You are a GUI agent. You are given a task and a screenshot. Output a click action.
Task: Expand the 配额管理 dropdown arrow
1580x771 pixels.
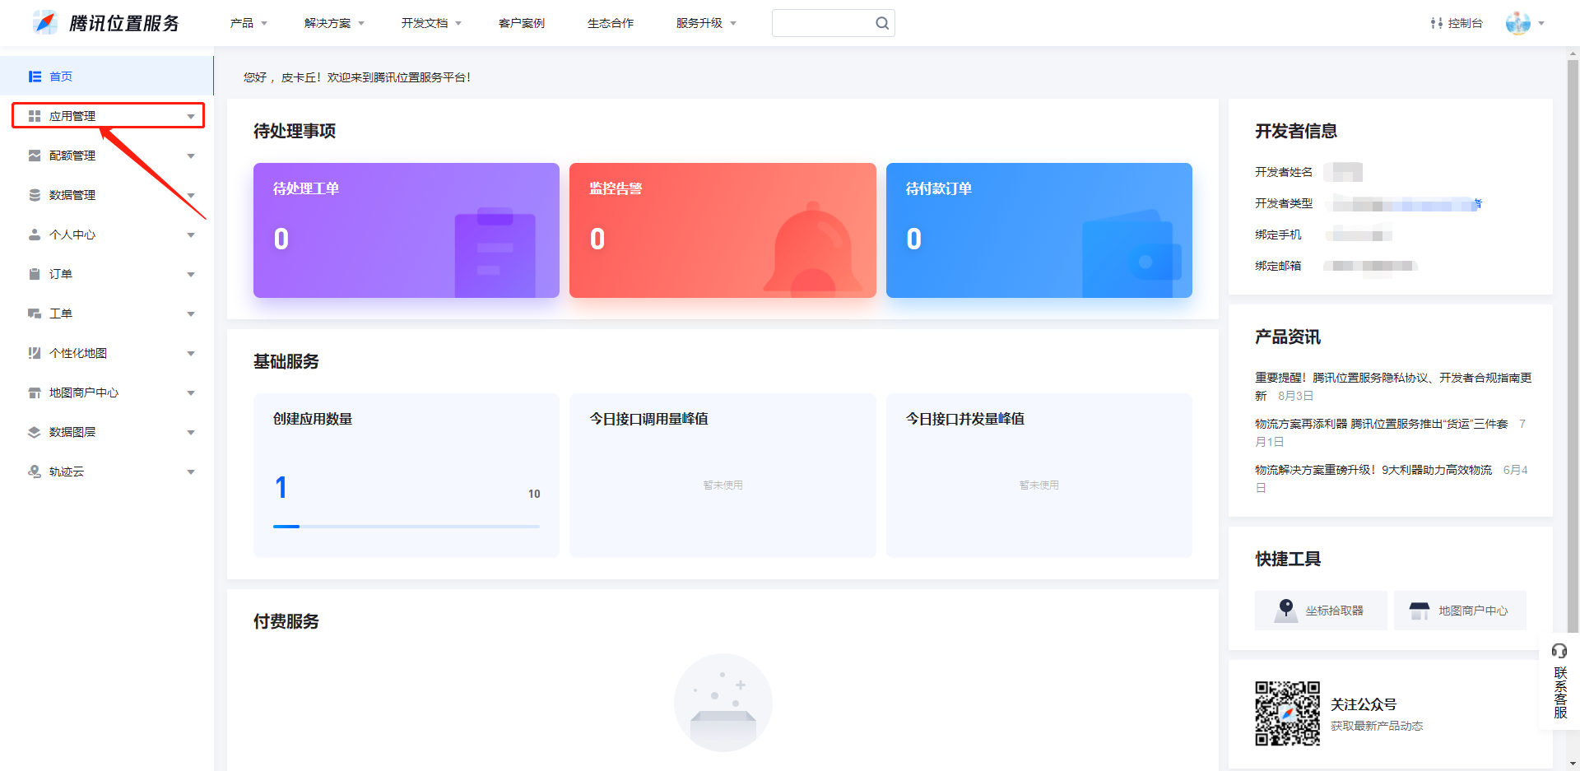point(191,156)
